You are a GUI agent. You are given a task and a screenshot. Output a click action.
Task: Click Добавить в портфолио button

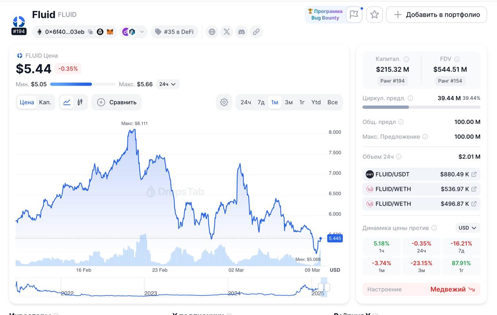tap(436, 14)
